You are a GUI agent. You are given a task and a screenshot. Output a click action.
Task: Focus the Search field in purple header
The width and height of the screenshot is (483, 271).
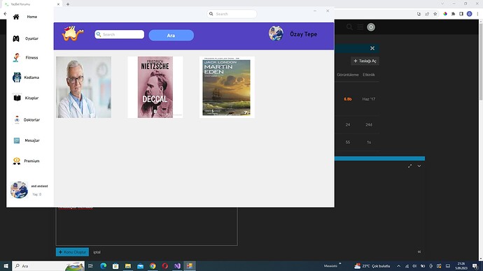[x=120, y=34]
